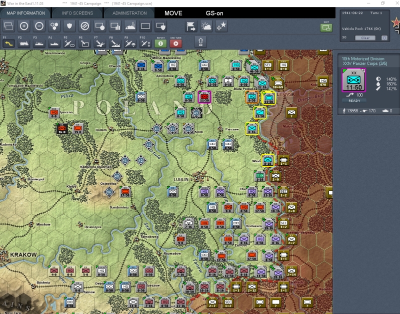Click the star and crosshair icon
Screen dimensions: 400x314
(221, 26)
